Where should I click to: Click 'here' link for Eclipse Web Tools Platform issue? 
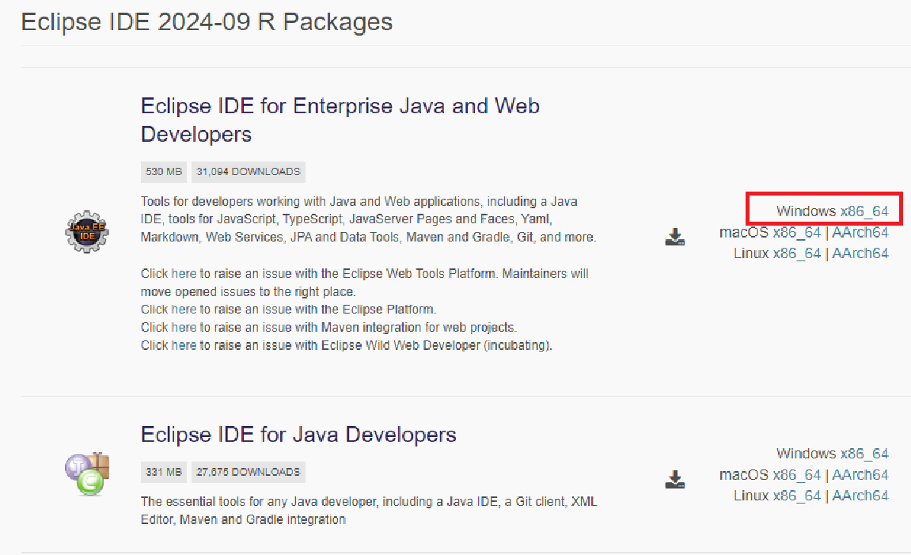pos(184,273)
